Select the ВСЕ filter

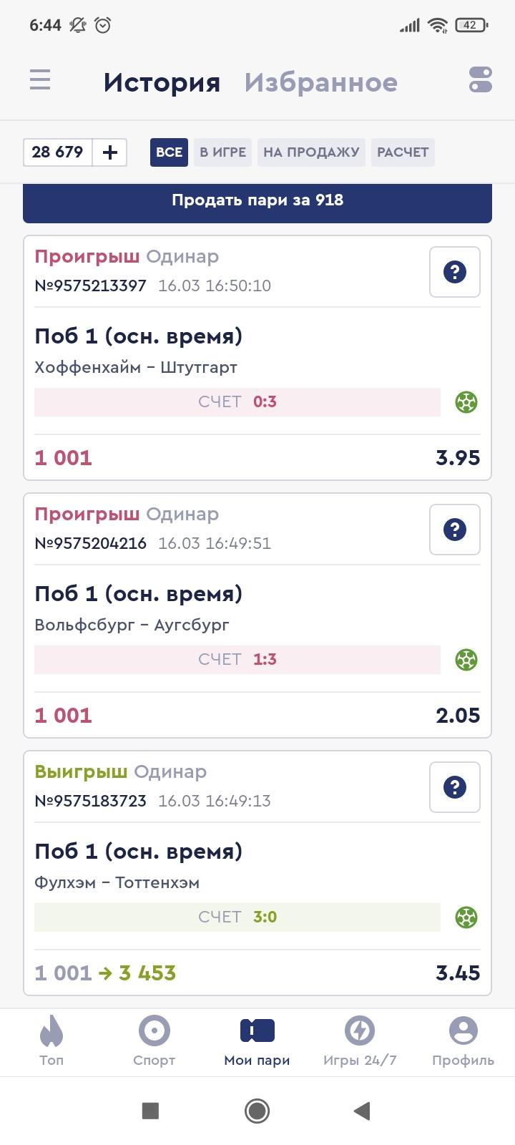tap(169, 152)
